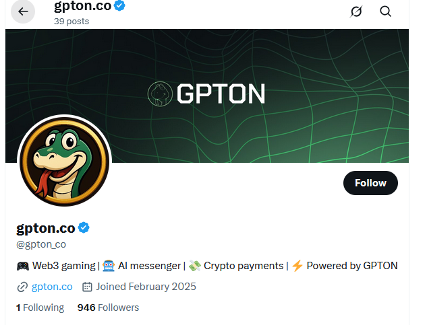This screenshot has width=427, height=325.
Task: Click the game controller emoji in bio
Action: [22, 266]
